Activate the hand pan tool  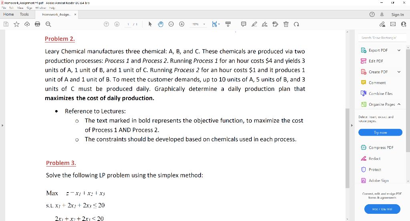coord(161,24)
